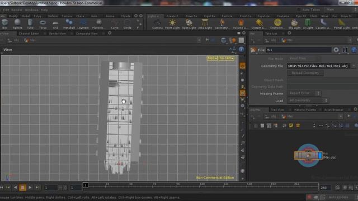Select the Circle shelf tool
The image size is (358, 201).
(127, 24)
